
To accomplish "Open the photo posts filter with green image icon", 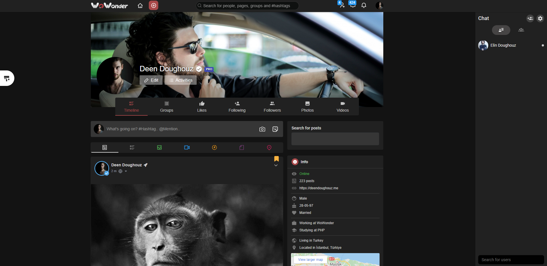I will click(159, 147).
